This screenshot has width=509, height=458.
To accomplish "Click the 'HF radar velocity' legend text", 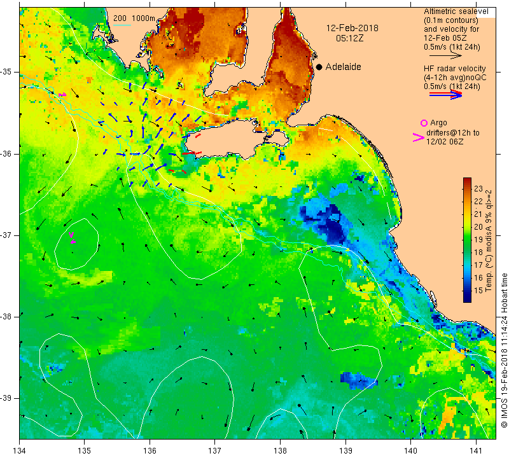I will [454, 69].
